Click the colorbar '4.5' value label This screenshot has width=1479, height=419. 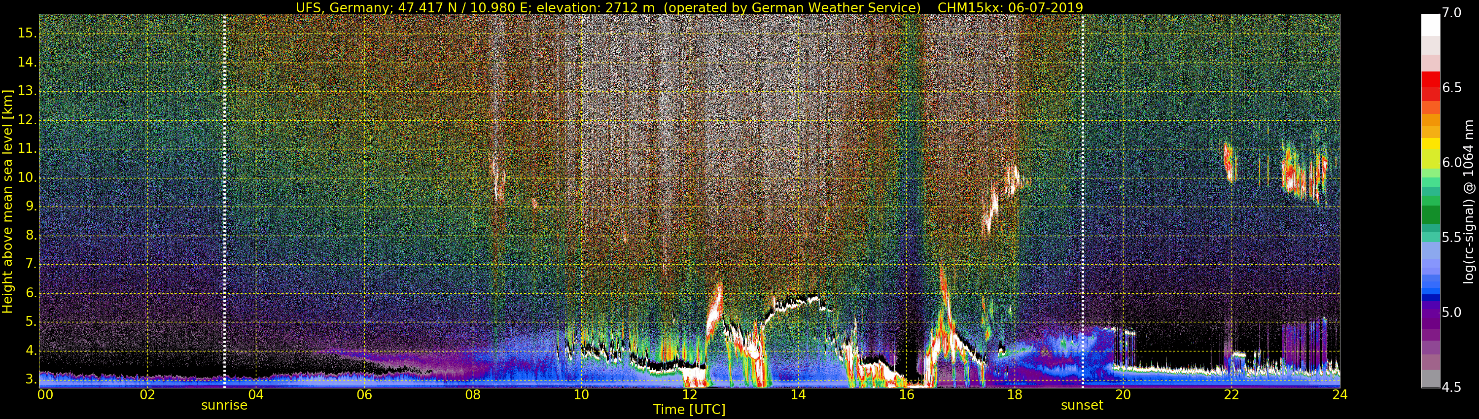[1451, 387]
